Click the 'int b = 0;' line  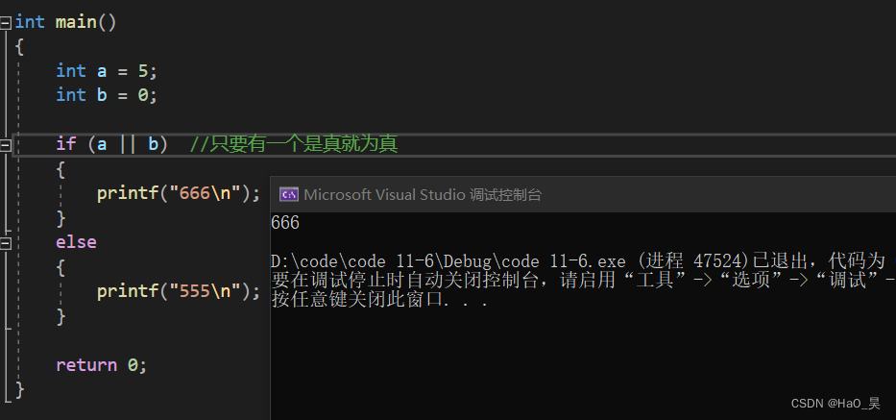coord(107,95)
